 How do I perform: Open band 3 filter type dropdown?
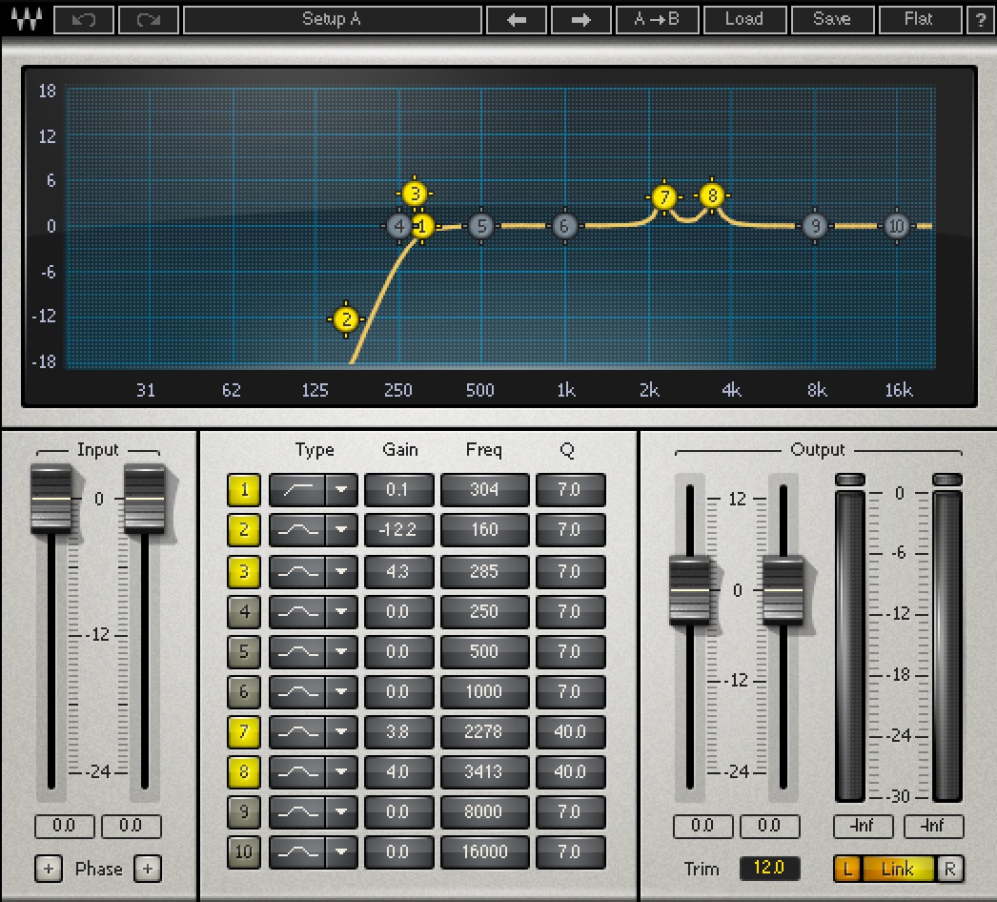tap(341, 571)
